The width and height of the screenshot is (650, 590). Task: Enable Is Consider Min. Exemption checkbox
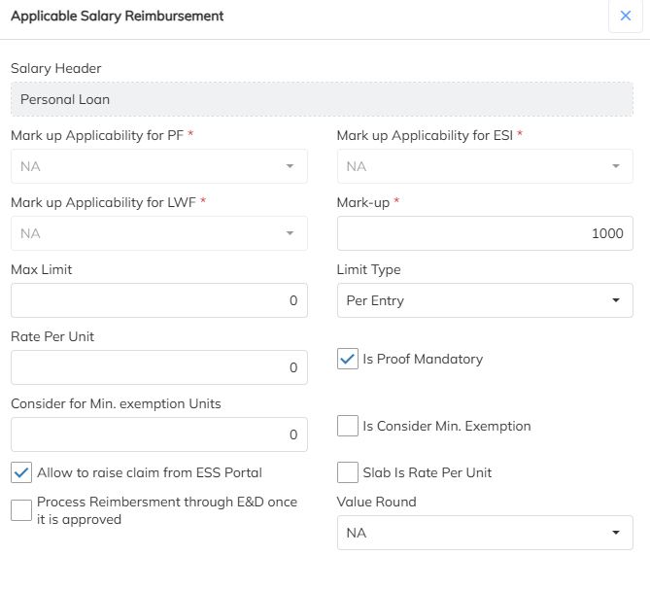348,426
